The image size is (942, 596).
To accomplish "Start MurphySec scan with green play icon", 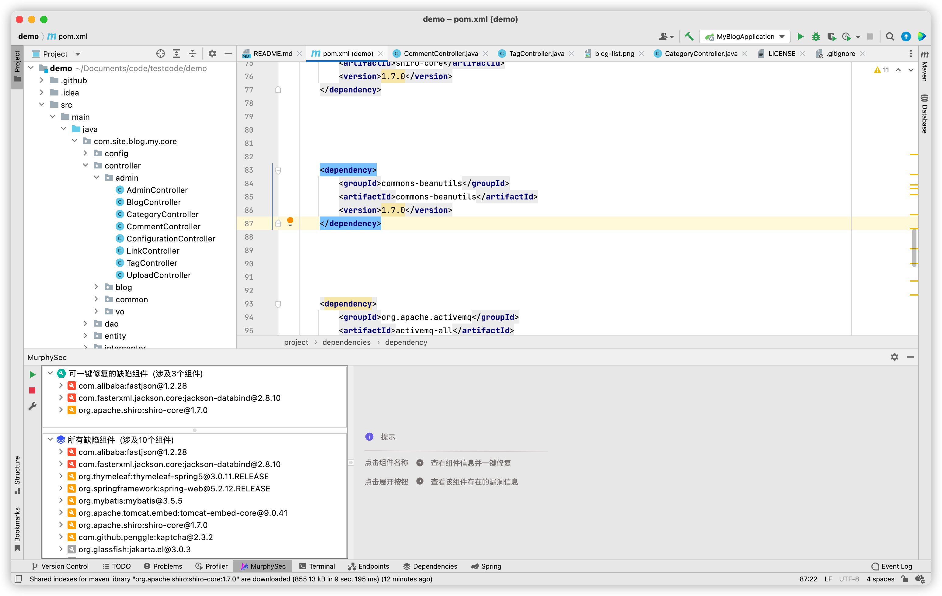I will click(x=33, y=374).
